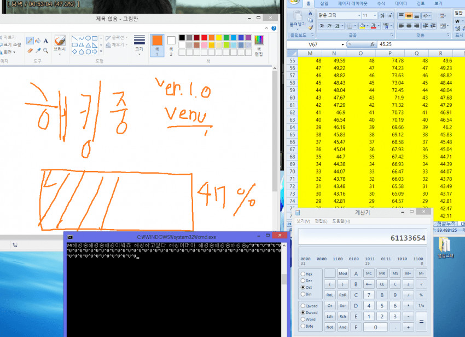Choose the yellow color swatch in Paint palette
Viewport: 465px width, 337px height.
pos(219,37)
